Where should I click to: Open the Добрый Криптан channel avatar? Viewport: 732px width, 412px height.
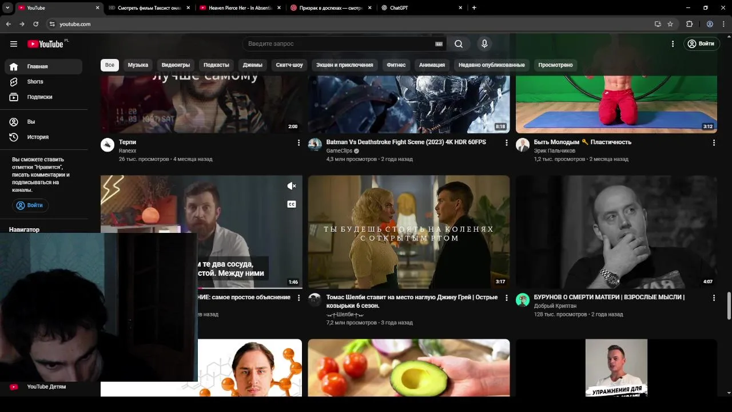523,300
